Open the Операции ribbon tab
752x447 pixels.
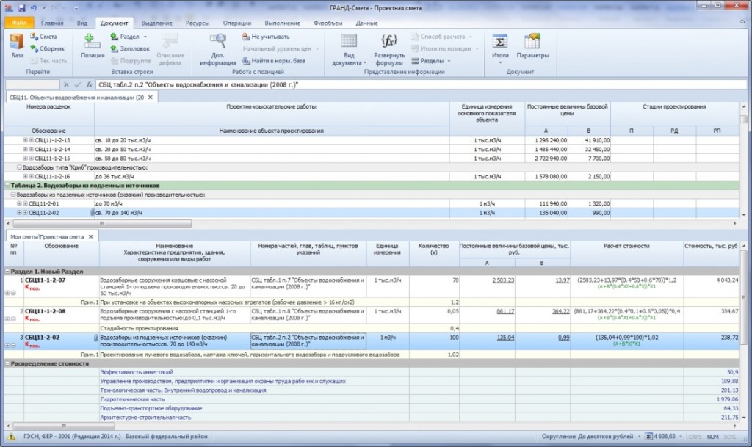[x=237, y=23]
